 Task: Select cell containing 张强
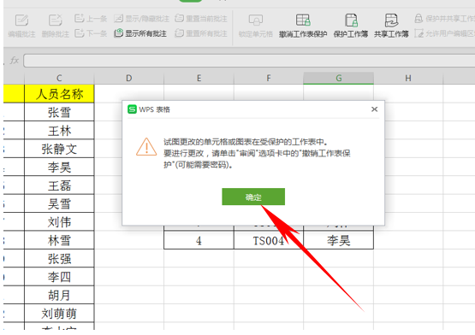tap(59, 258)
